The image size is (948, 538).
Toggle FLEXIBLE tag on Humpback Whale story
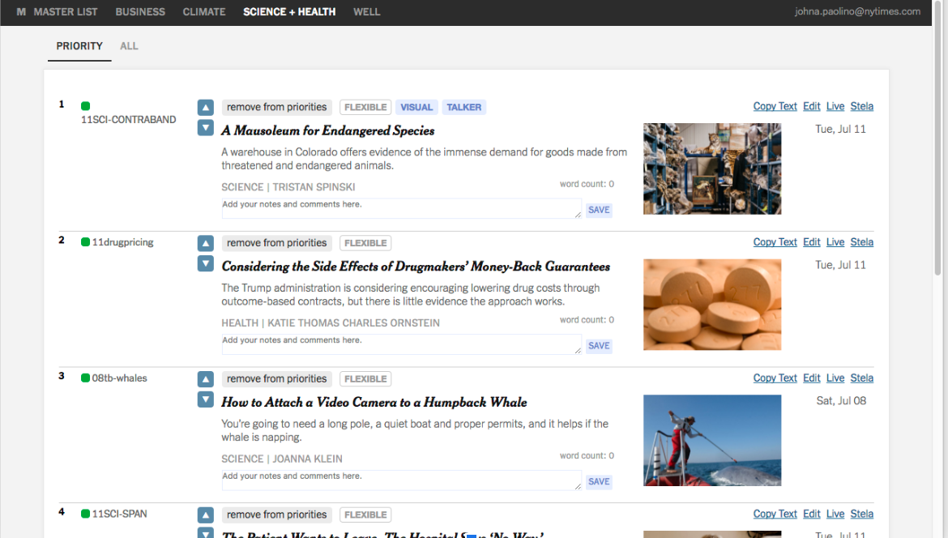click(x=365, y=379)
